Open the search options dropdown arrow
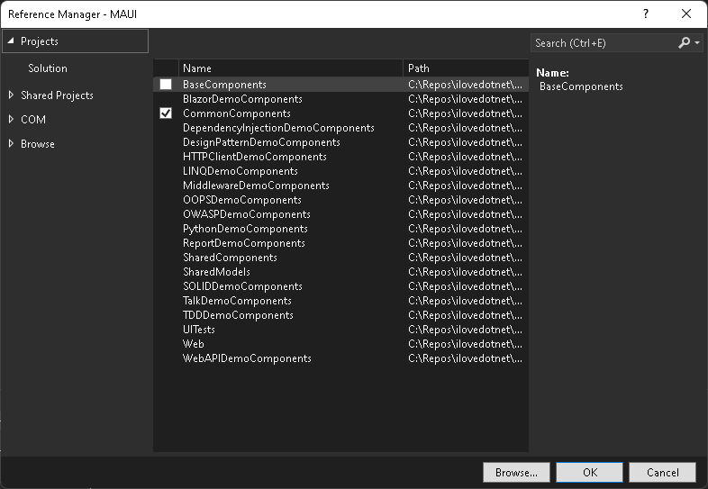Screen dimensions: 708x489 697,43
